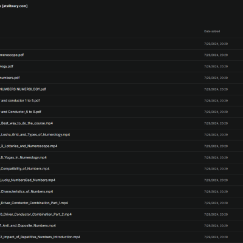Click the atslibrary.com folder title

(x=14, y=6)
